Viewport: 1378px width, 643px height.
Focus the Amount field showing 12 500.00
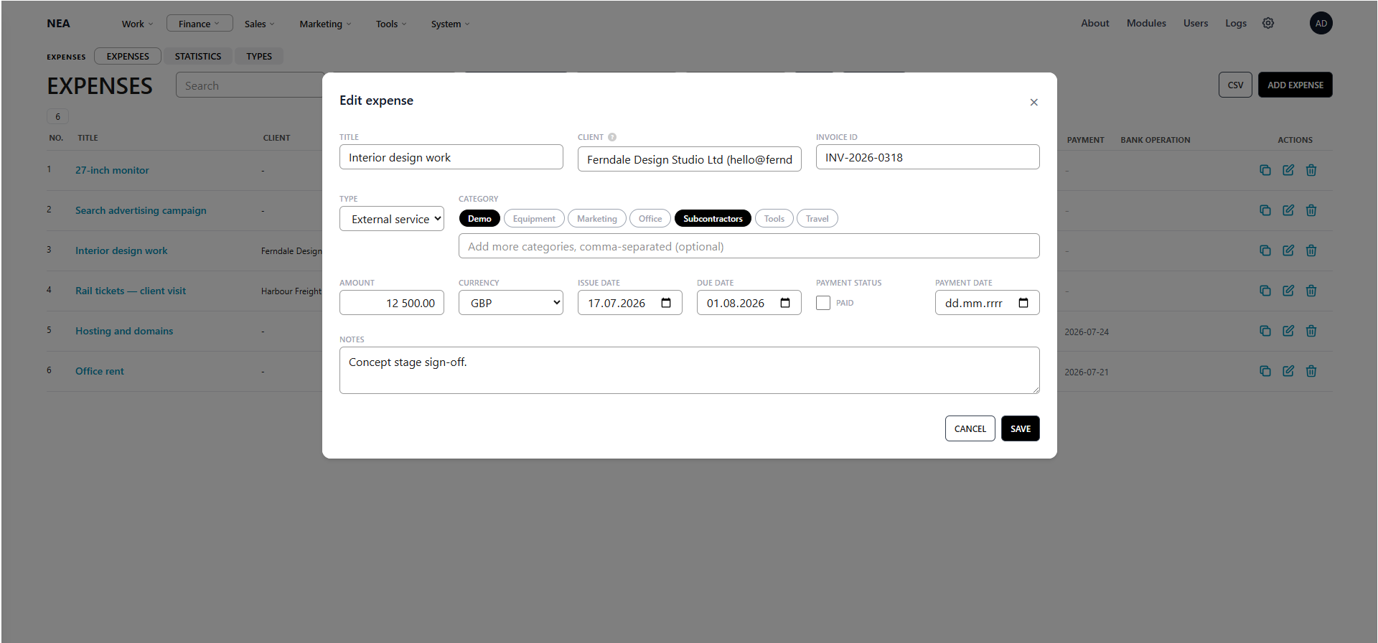(392, 303)
